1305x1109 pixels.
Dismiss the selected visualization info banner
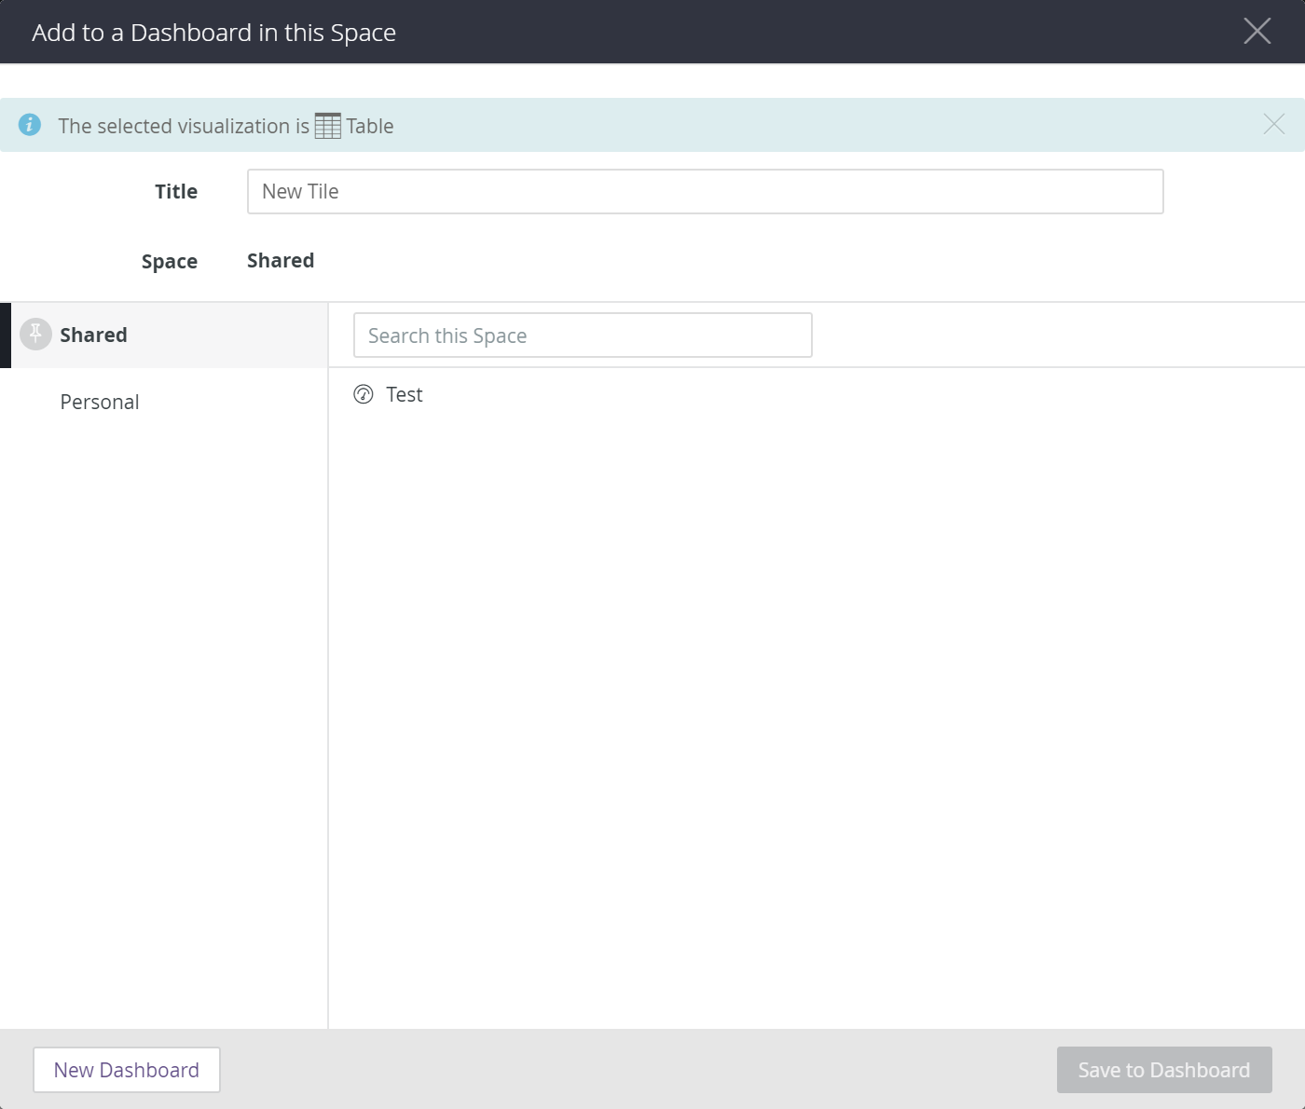[x=1273, y=124]
